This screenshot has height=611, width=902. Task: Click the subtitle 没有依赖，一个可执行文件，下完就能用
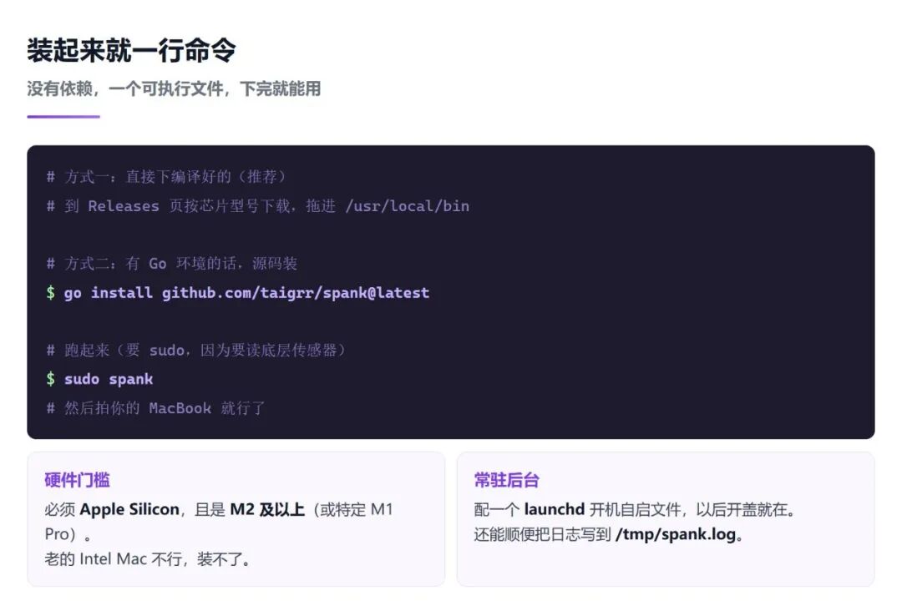pos(174,88)
